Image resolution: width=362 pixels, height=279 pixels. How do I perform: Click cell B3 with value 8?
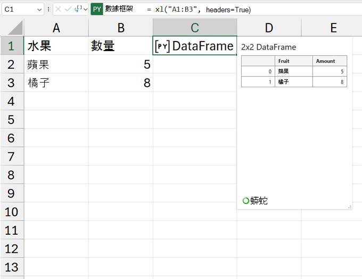[121, 83]
